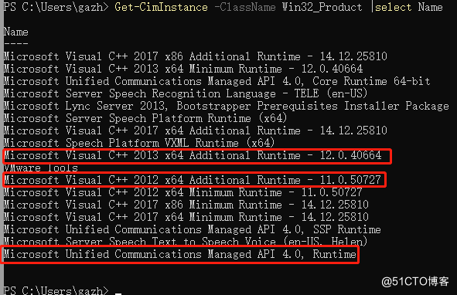Viewport: 457px width, 295px height.
Task: Click Microsoft Speech Platform VXML Runtime line
Action: tap(139, 143)
